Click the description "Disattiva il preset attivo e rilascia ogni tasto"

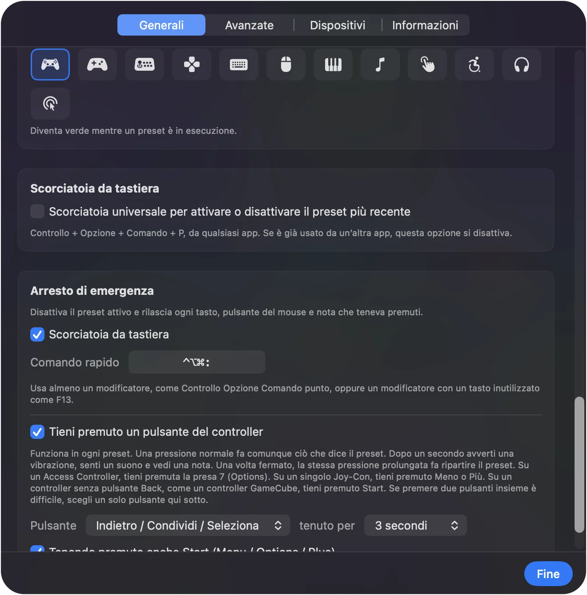[x=226, y=312]
